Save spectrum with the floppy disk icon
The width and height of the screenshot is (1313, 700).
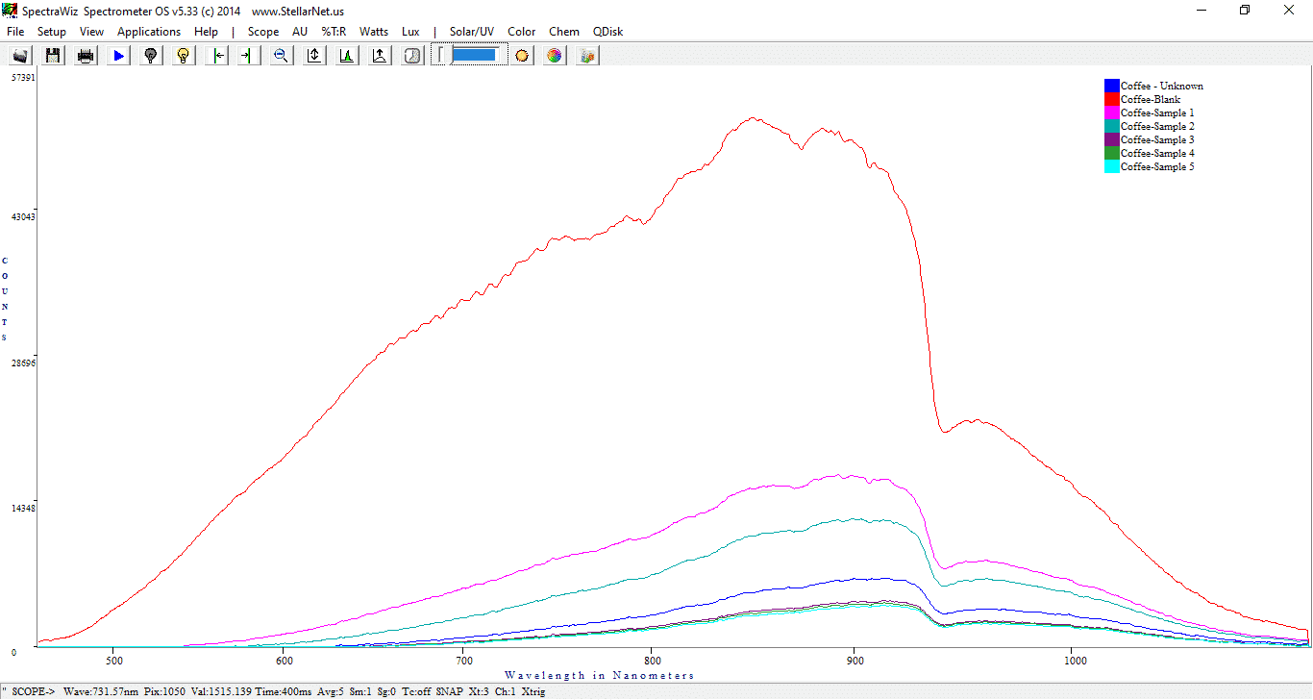click(x=53, y=56)
